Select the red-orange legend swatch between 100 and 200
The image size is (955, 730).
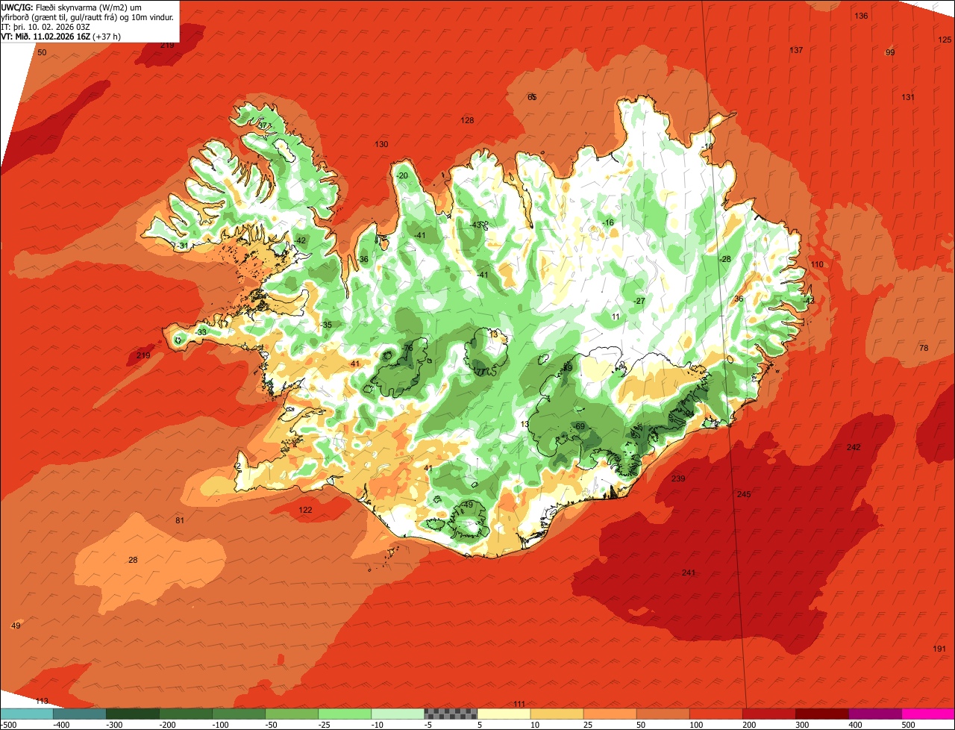[x=716, y=714]
